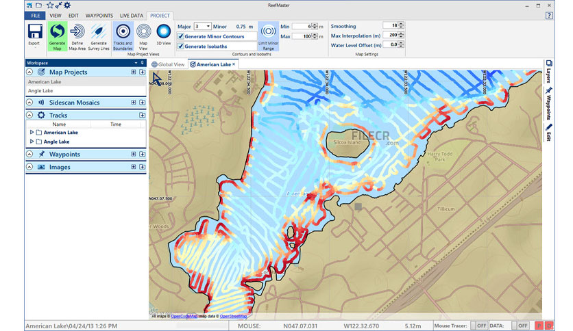Click the Max Interpolation value field
The image size is (573, 331).
pyautogui.click(x=391, y=35)
